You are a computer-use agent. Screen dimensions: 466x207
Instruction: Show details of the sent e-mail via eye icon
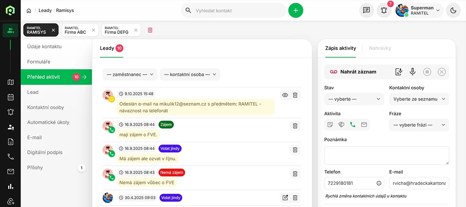click(x=285, y=95)
